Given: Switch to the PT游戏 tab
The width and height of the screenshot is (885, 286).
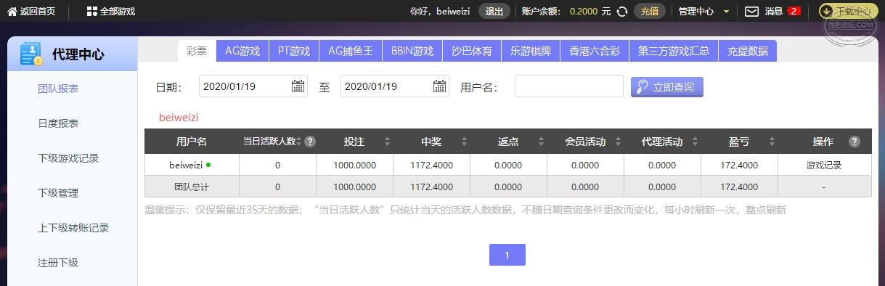Looking at the screenshot, I should 294,51.
